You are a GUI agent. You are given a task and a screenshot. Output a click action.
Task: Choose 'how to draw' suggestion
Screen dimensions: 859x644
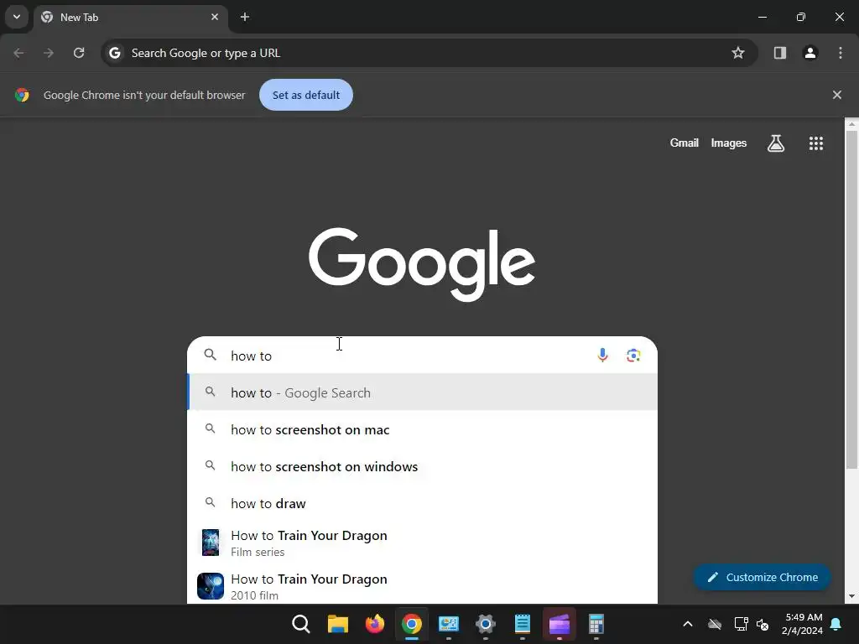423,503
